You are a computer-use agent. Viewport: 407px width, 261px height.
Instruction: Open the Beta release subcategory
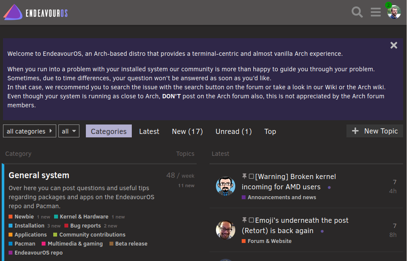pyautogui.click(x=128, y=244)
